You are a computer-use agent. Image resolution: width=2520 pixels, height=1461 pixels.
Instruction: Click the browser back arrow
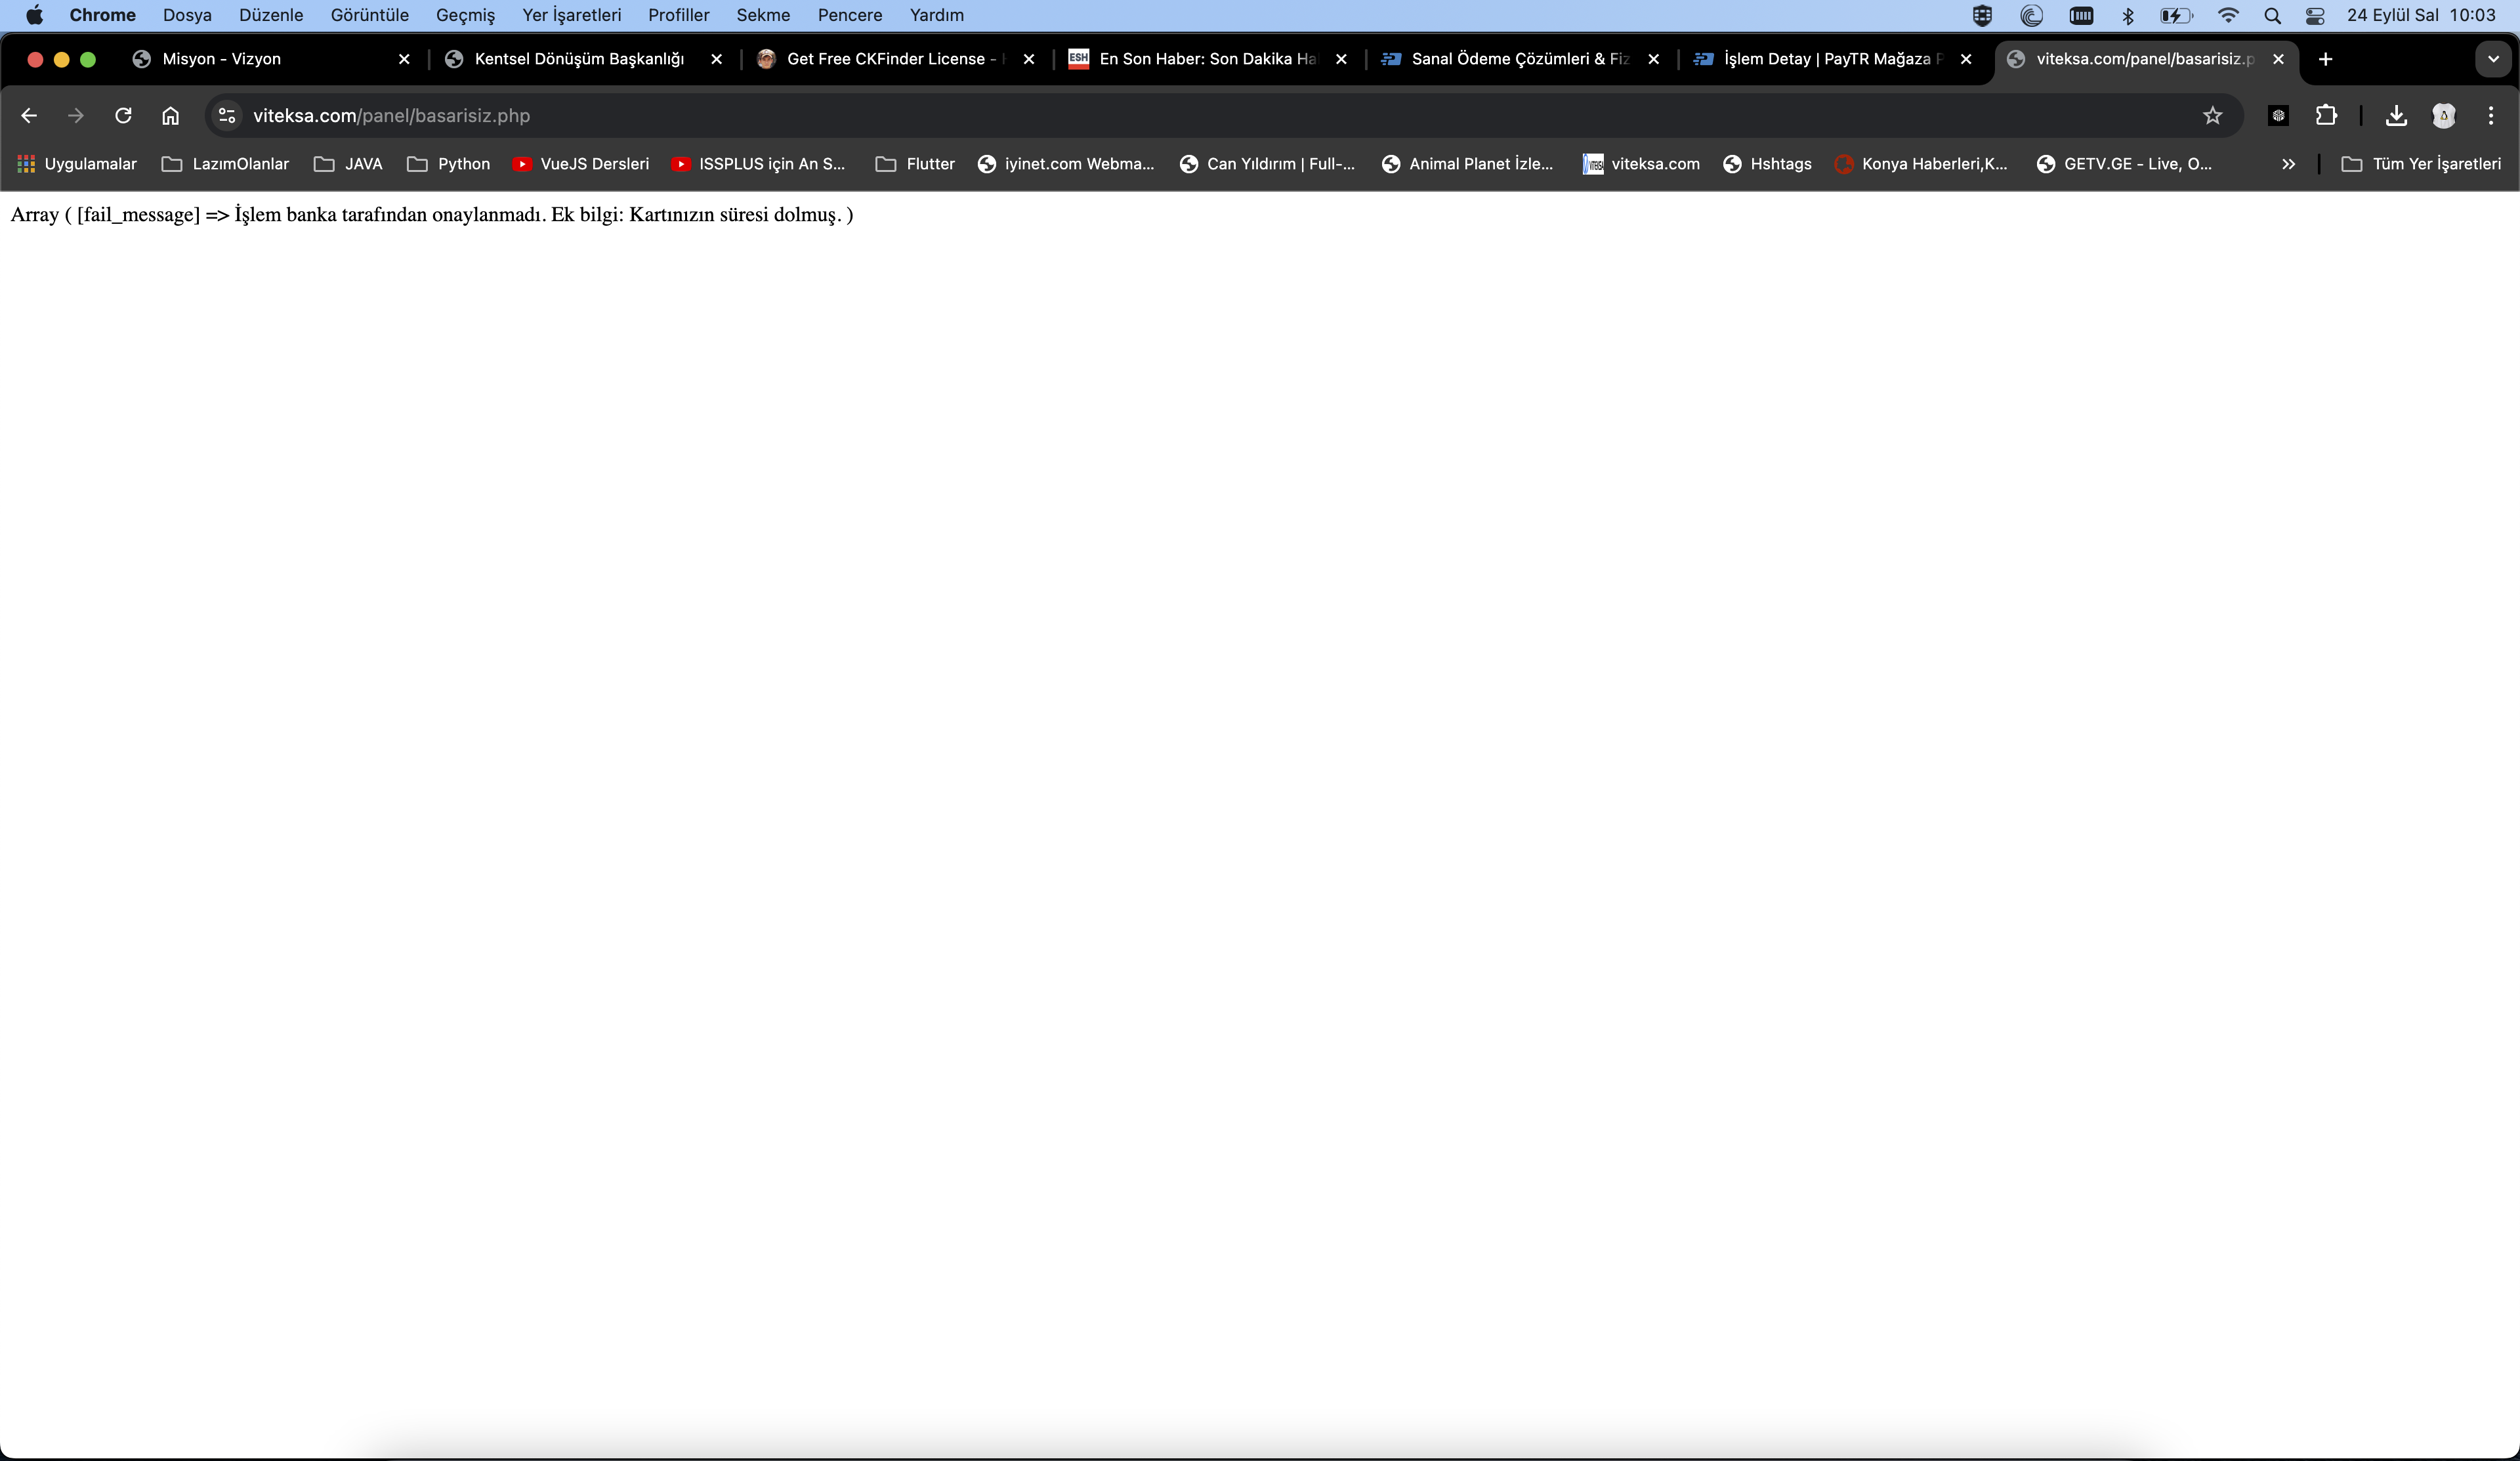pyautogui.click(x=29, y=116)
